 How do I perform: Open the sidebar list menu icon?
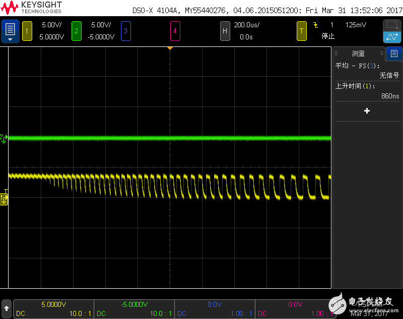point(394,54)
